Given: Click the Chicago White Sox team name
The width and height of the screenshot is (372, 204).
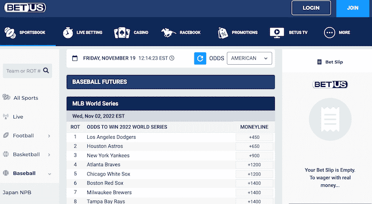Looking at the screenshot, I should [x=109, y=174].
